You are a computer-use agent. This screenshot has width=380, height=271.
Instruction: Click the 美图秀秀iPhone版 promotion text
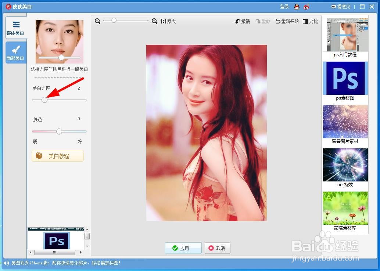pyautogui.click(x=66, y=263)
